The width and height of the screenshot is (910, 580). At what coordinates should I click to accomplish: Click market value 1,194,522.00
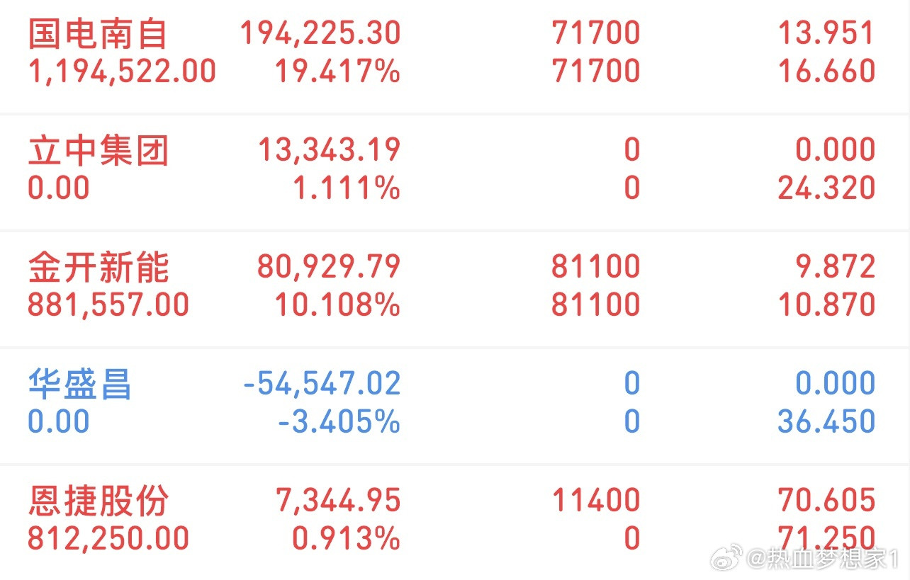pos(122,72)
